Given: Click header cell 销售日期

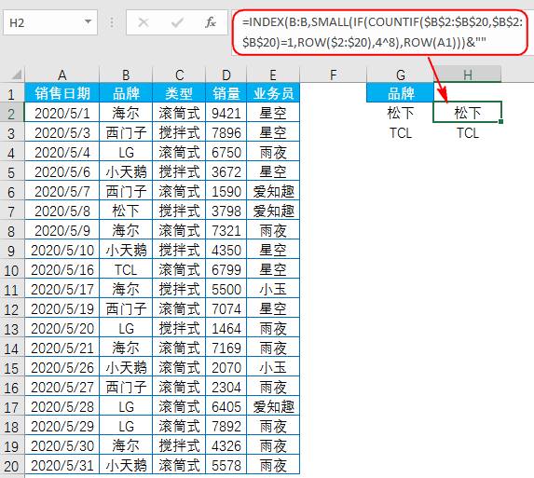Looking at the screenshot, I should (62, 93).
